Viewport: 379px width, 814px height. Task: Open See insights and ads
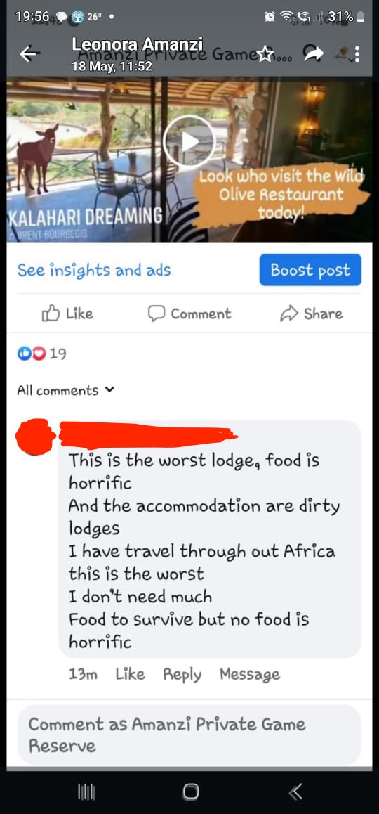tap(94, 270)
